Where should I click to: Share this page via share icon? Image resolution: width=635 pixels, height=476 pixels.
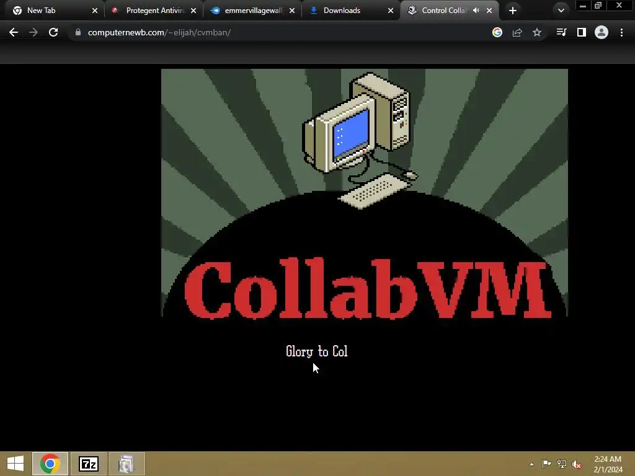pos(517,32)
